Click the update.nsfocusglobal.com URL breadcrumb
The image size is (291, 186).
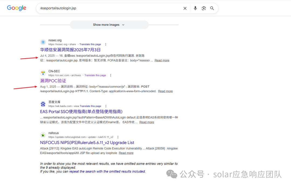tap(81, 137)
